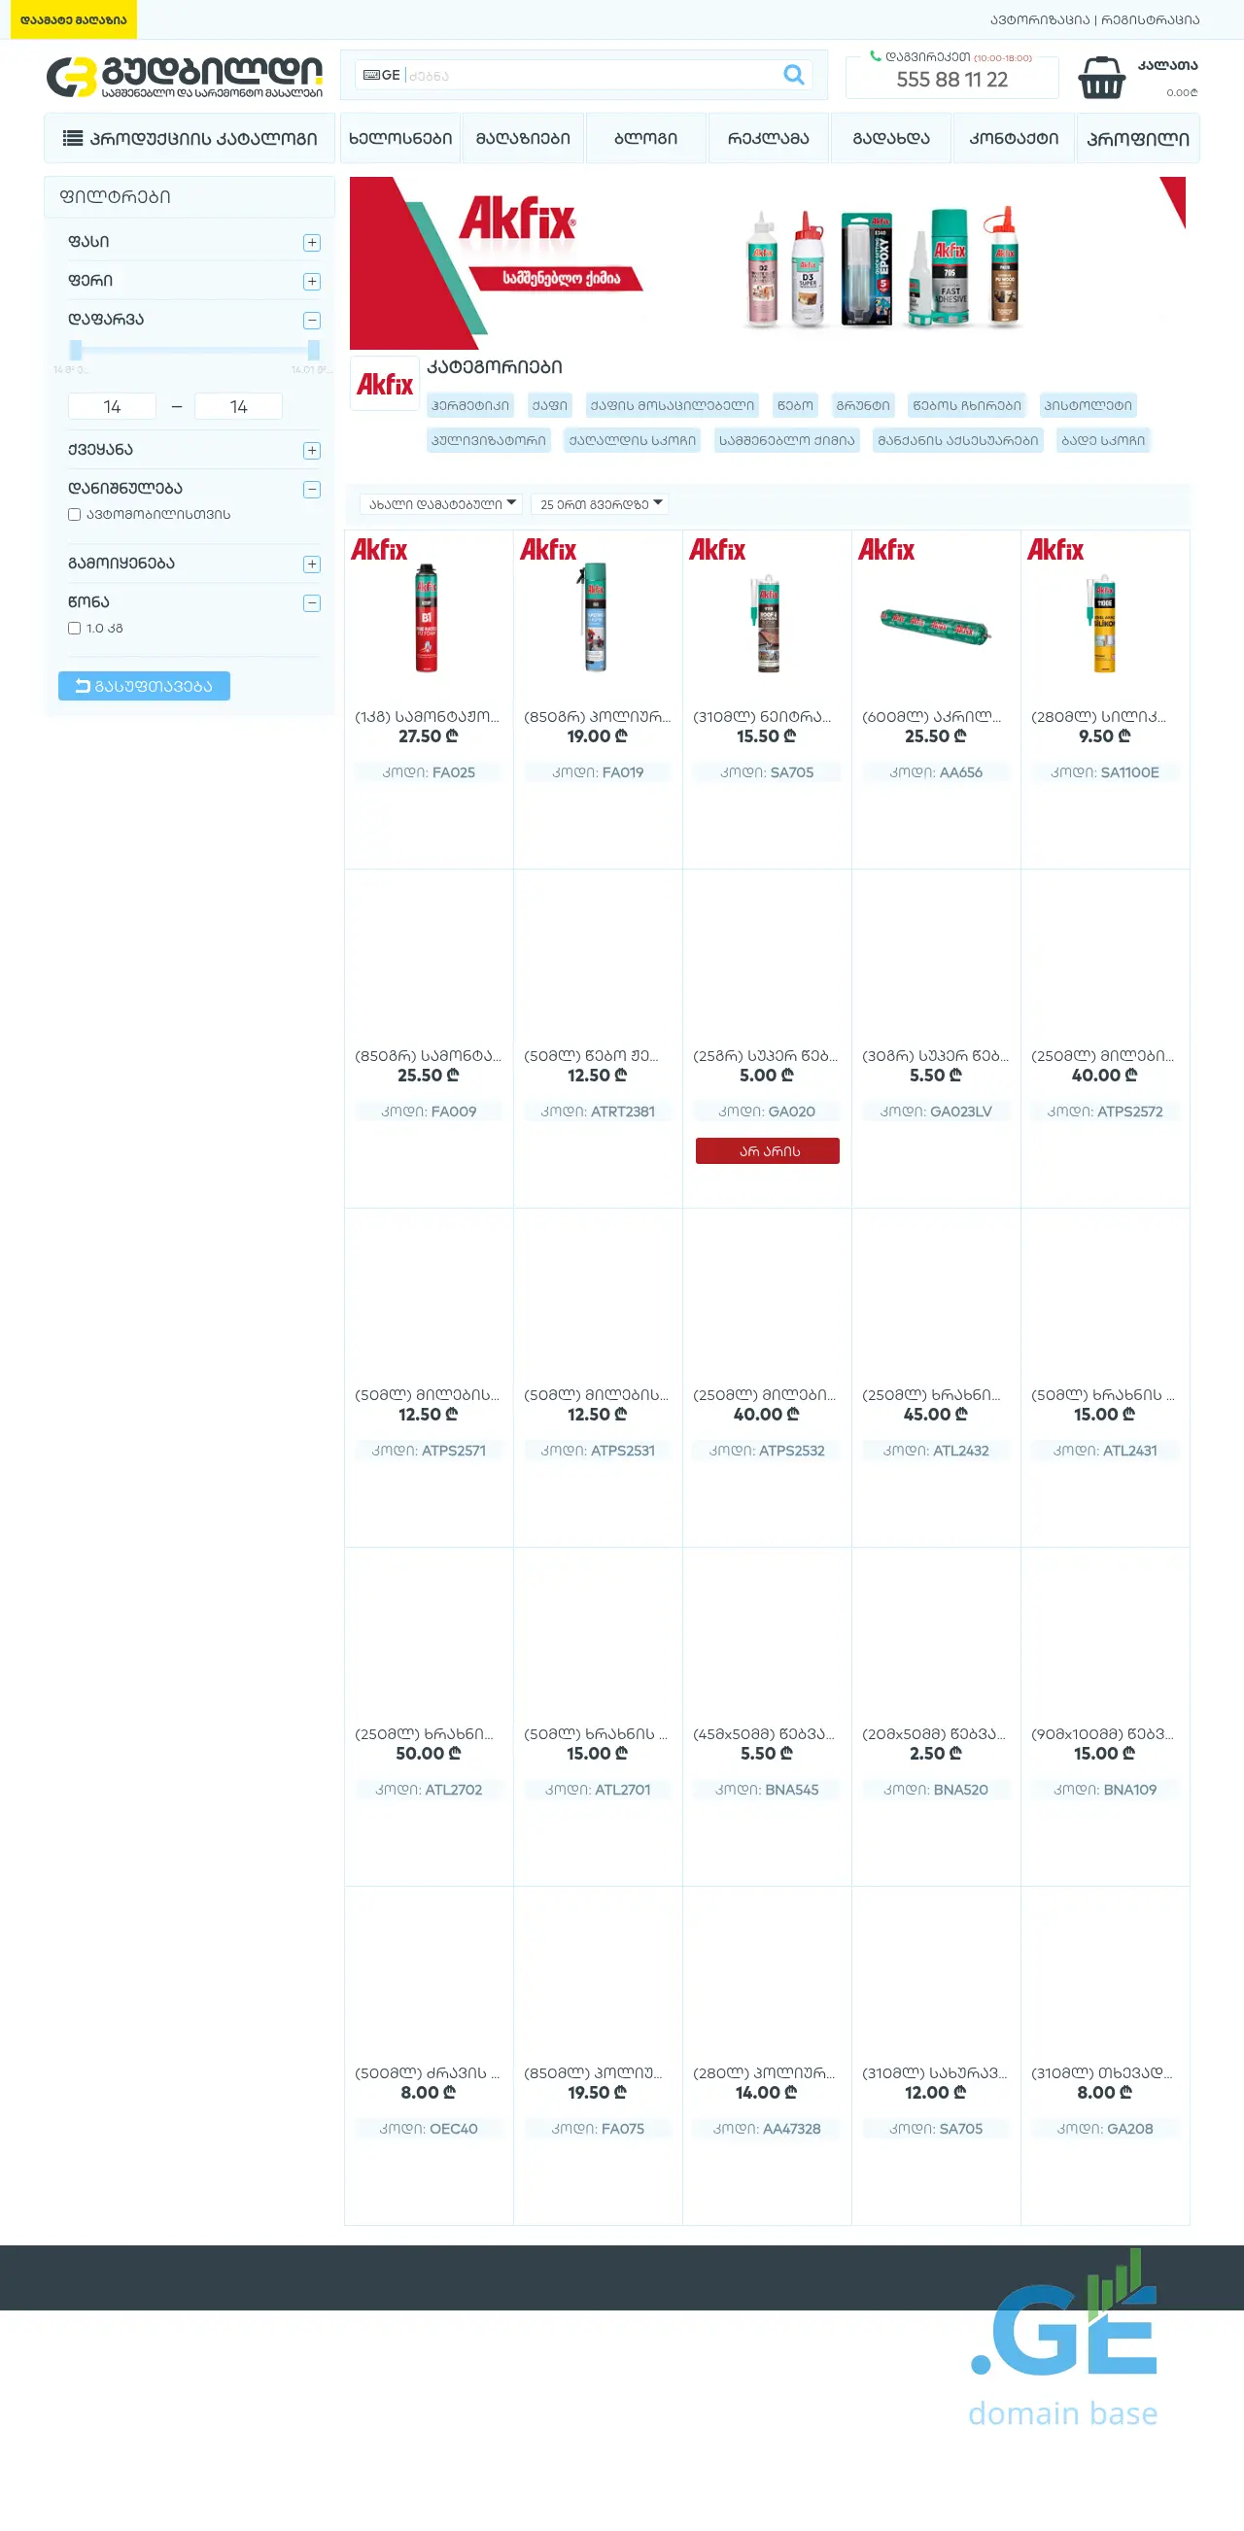Click the Akfix brand logo beside categories
1244x2531 pixels.
tap(384, 384)
